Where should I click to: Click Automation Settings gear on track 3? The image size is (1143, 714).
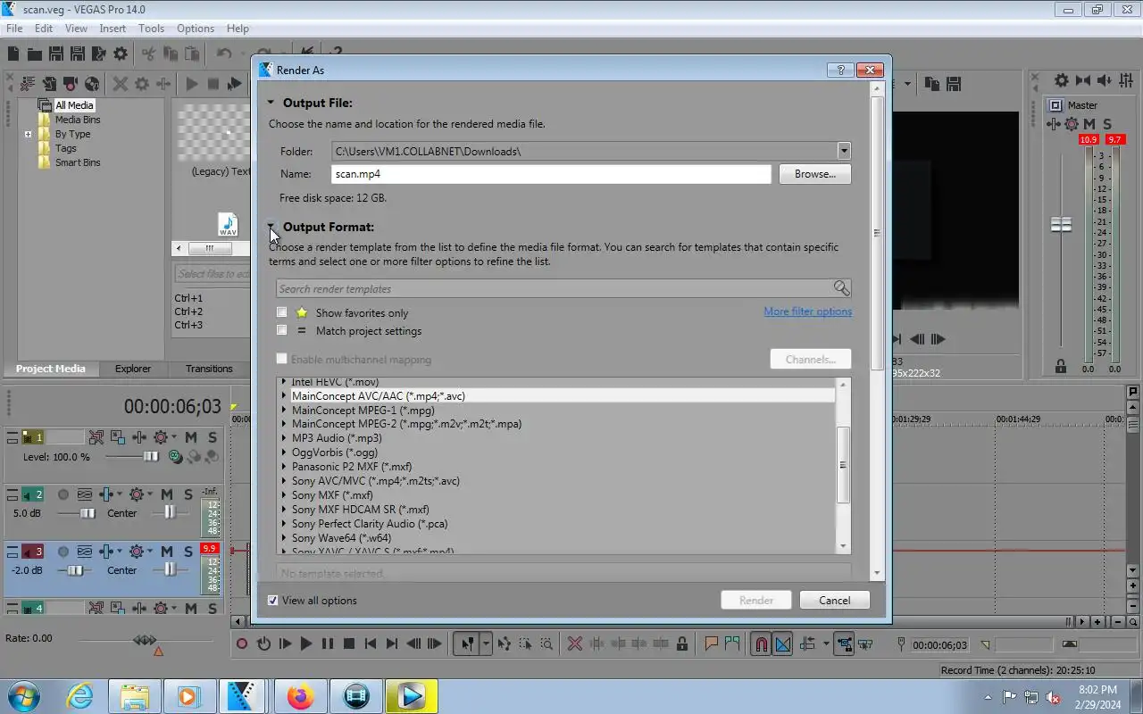click(x=138, y=552)
